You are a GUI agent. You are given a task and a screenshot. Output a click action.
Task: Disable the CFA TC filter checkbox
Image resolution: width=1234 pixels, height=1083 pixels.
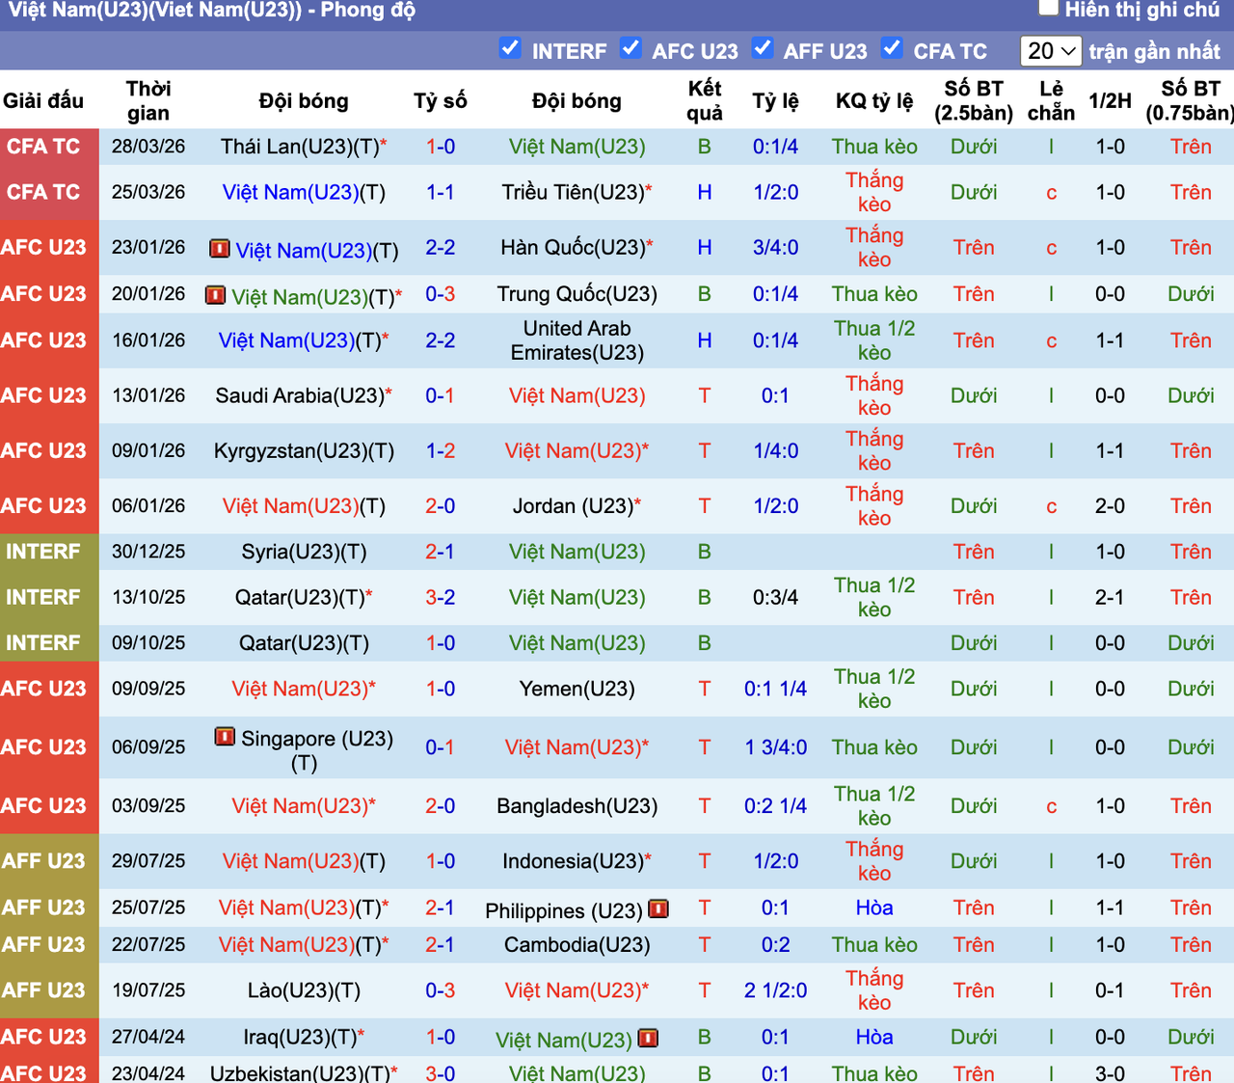click(x=893, y=48)
